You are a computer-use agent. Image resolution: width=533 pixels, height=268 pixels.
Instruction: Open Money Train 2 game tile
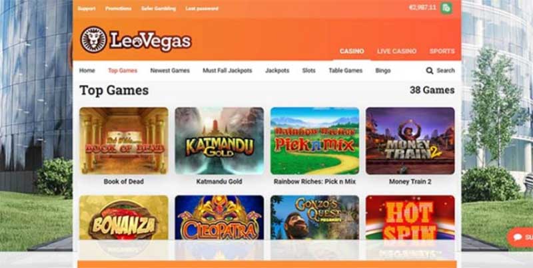[x=410, y=141]
